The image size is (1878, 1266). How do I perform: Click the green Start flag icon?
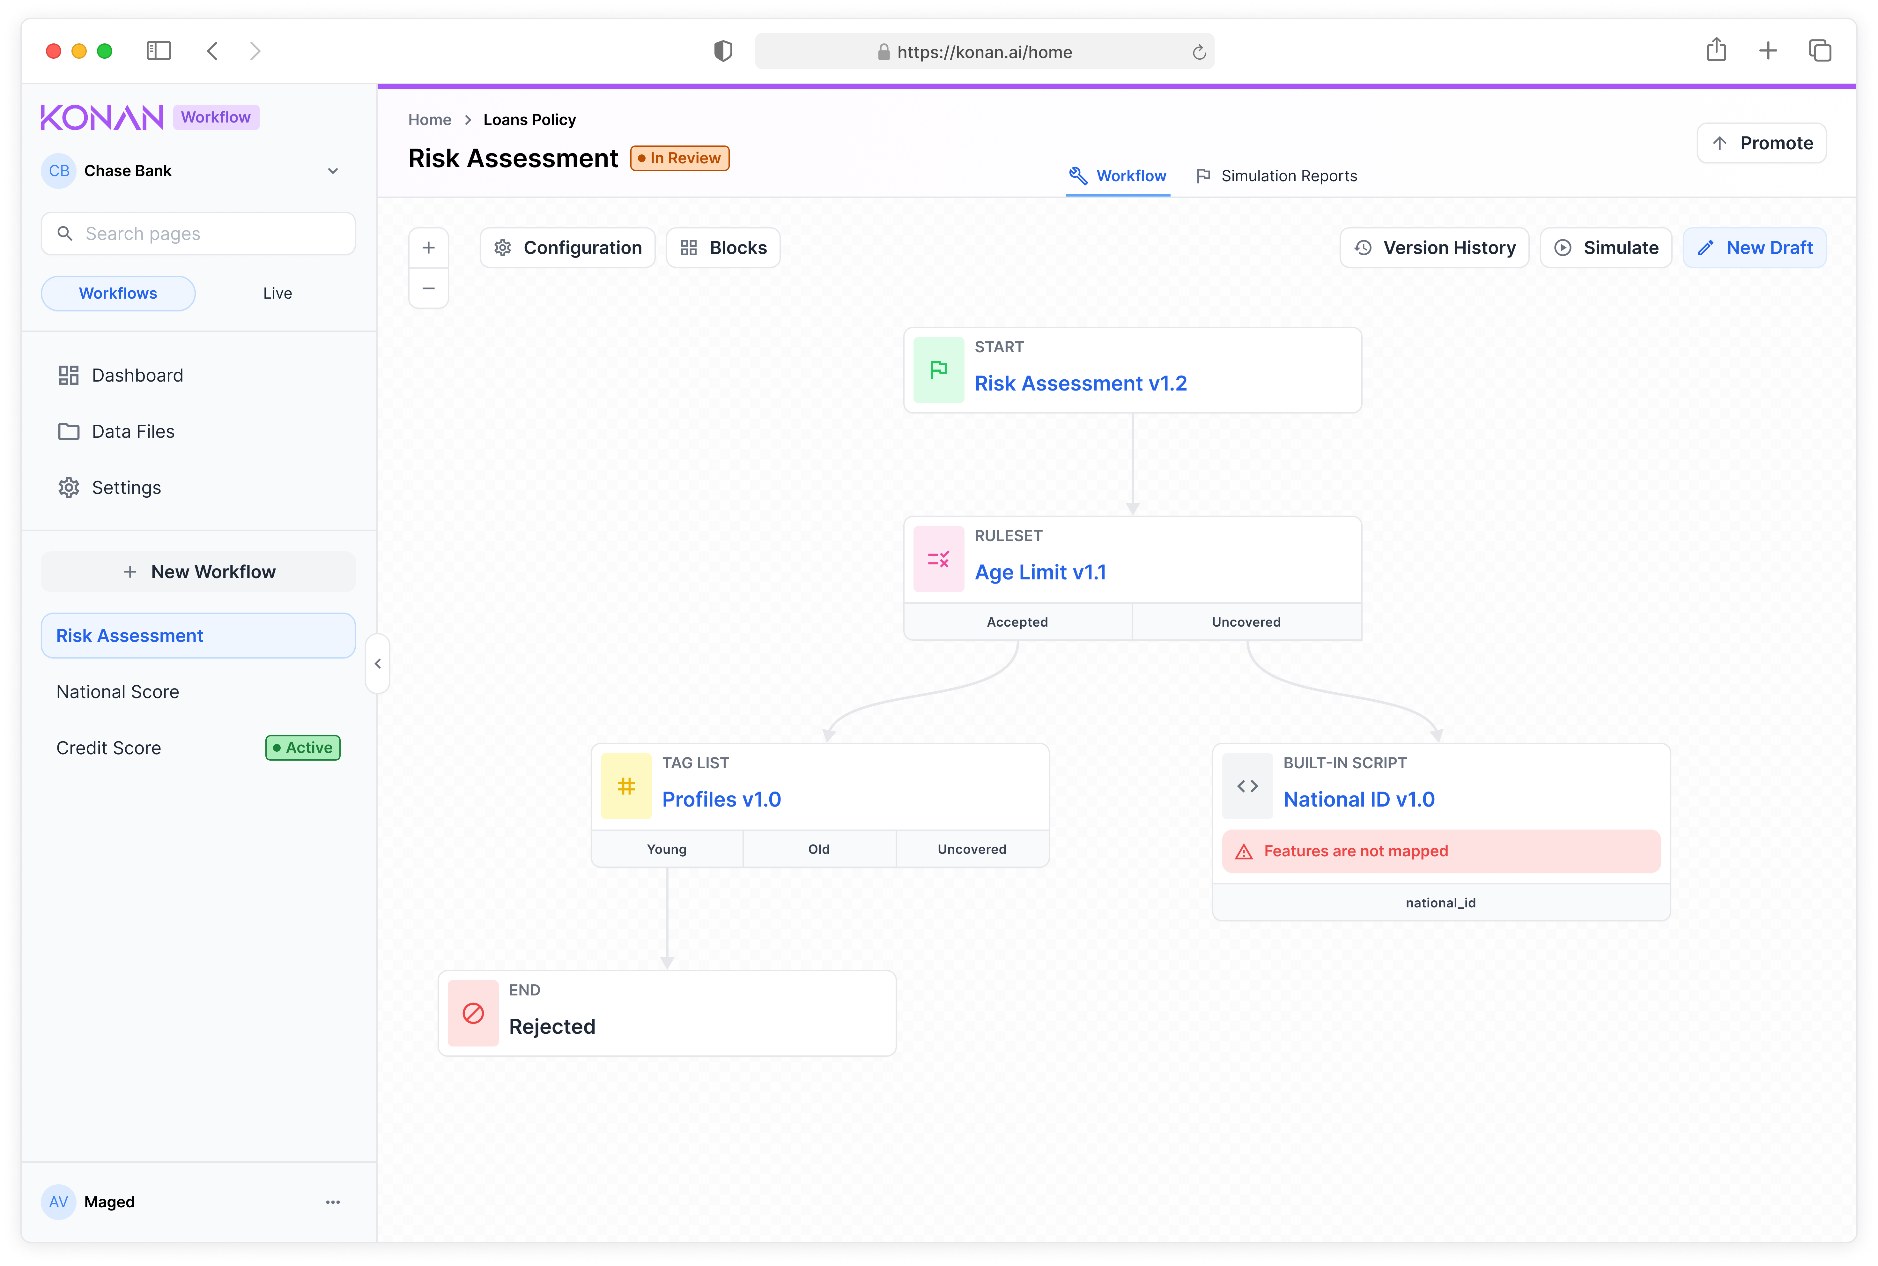[x=939, y=370]
